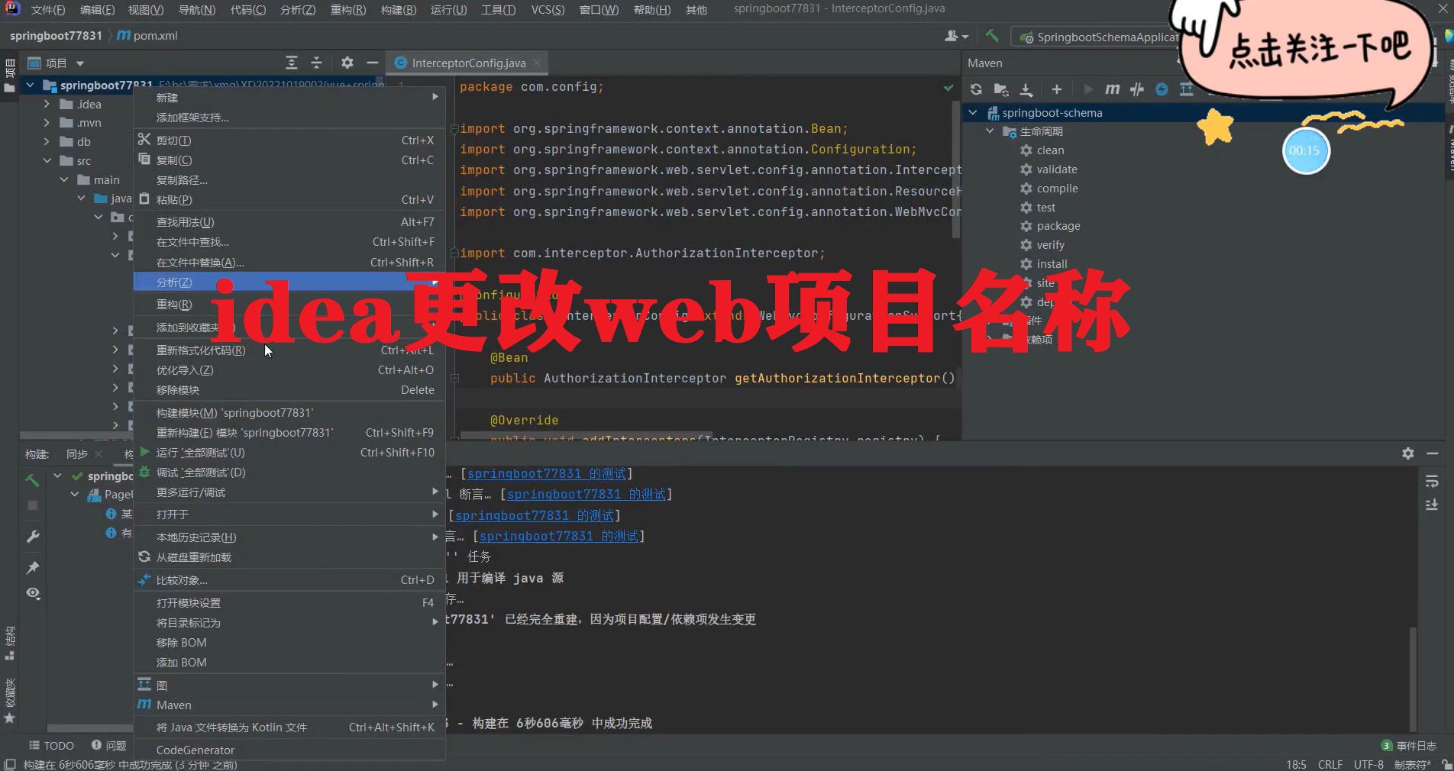Image resolution: width=1454 pixels, height=771 pixels.
Task: Select compile Maven lifecycle goal
Action: pos(1057,188)
